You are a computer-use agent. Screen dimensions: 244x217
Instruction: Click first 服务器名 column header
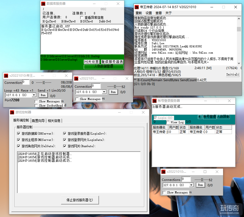click(x=160, y=127)
